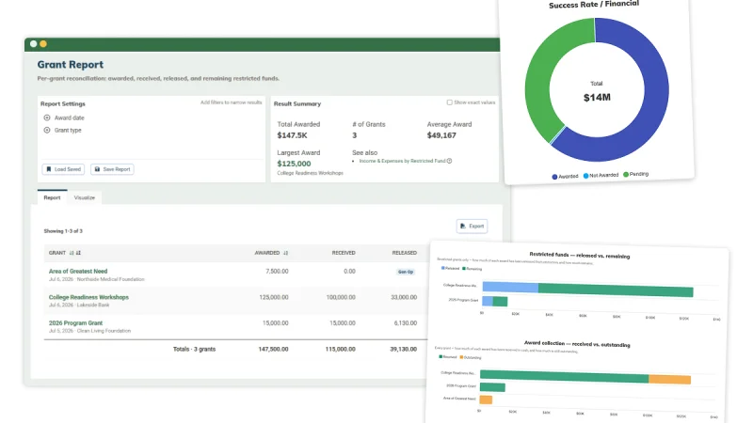Click the file icon on Export button
Screen dimensions: 753x423
click(x=462, y=226)
